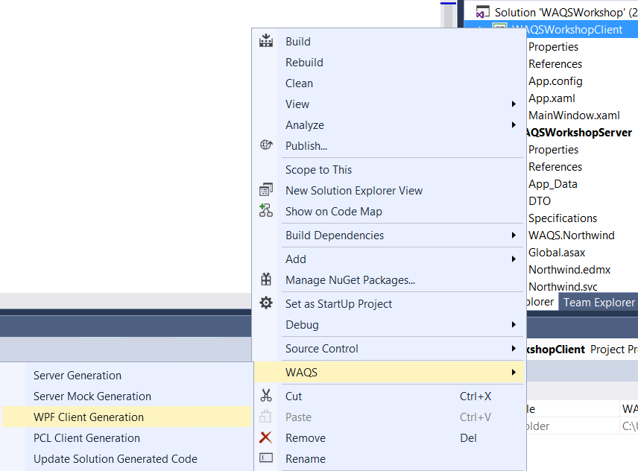Choose Cut from the context menu
638x471 pixels.
(389, 396)
